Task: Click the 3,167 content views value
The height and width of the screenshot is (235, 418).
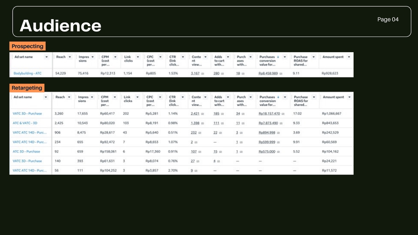Action: 195,74
